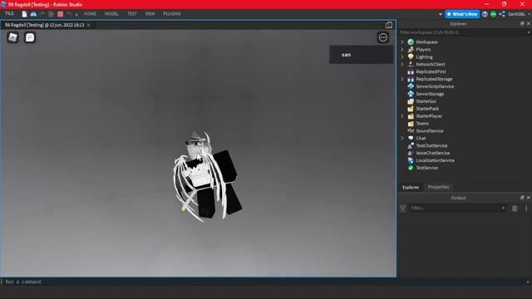Click the character avatar in viewport
Viewport: 532px width, 299px height.
[x=207, y=176]
